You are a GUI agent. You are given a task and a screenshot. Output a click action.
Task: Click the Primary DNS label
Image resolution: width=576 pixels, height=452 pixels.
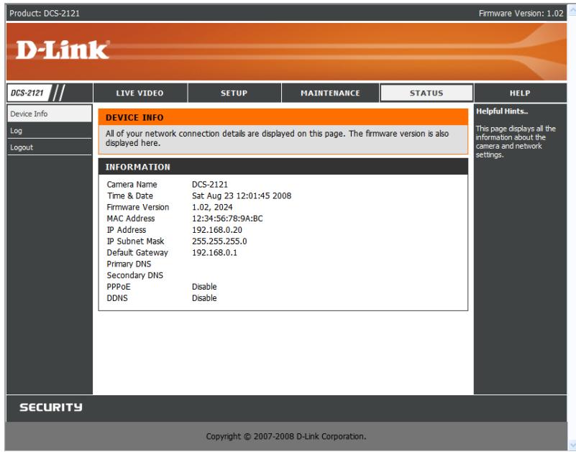point(129,264)
